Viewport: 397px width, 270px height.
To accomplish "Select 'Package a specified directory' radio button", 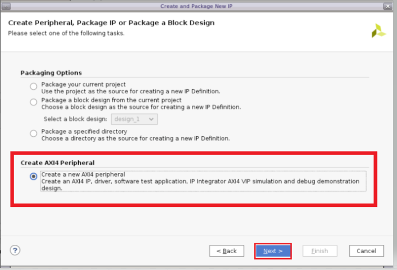I will (34, 134).
